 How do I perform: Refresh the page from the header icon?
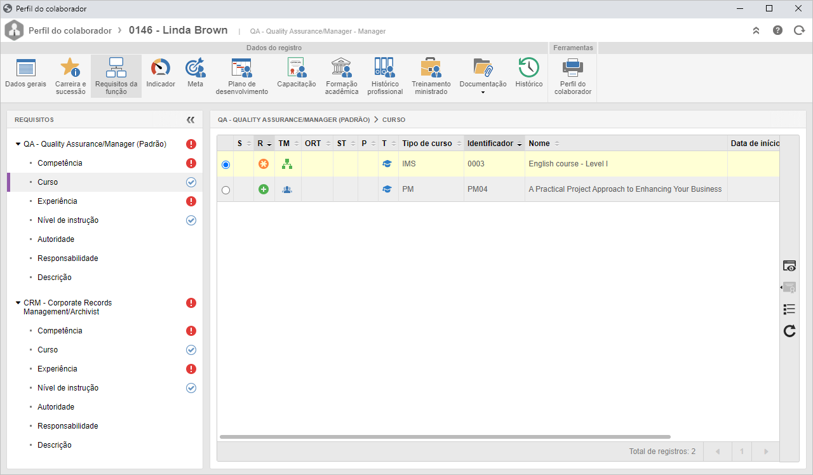pos(799,30)
